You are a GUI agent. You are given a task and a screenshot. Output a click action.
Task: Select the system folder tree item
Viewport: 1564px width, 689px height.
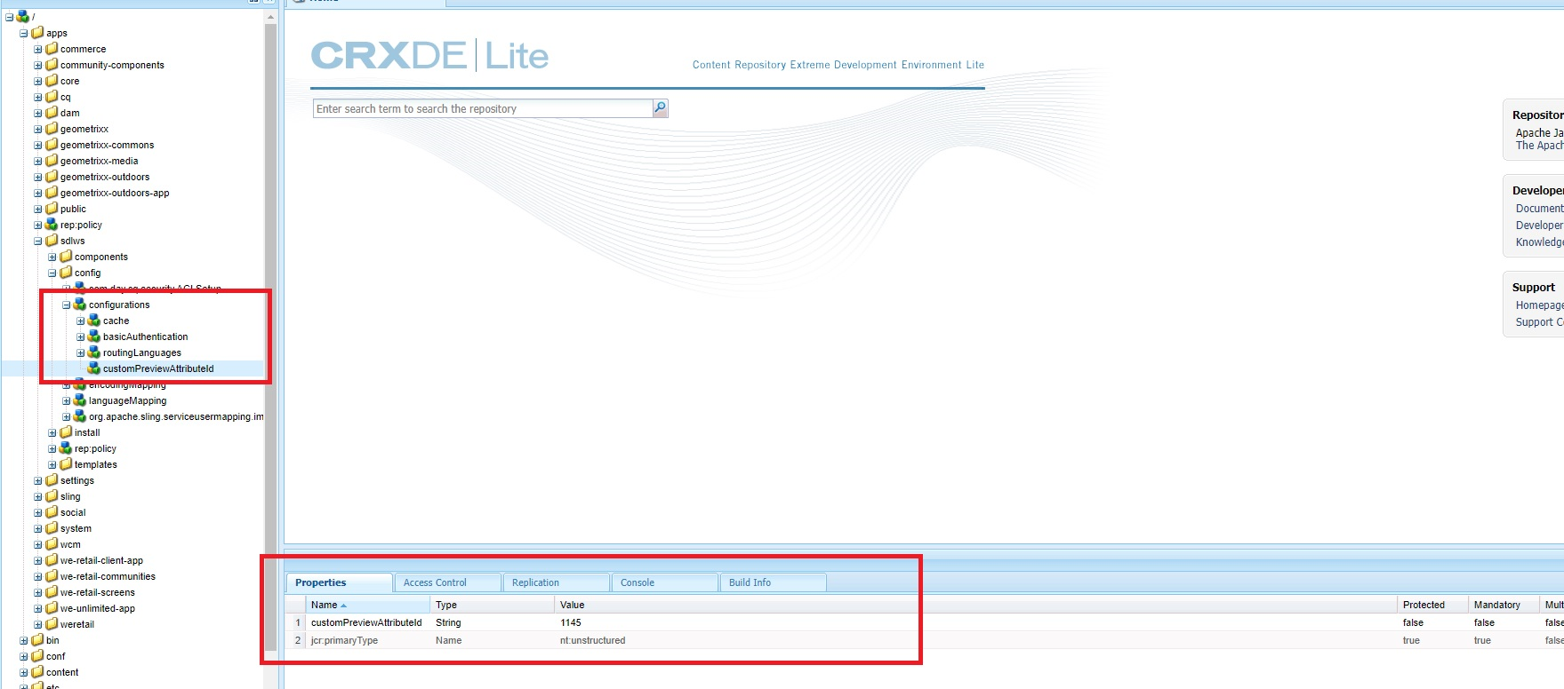[76, 528]
